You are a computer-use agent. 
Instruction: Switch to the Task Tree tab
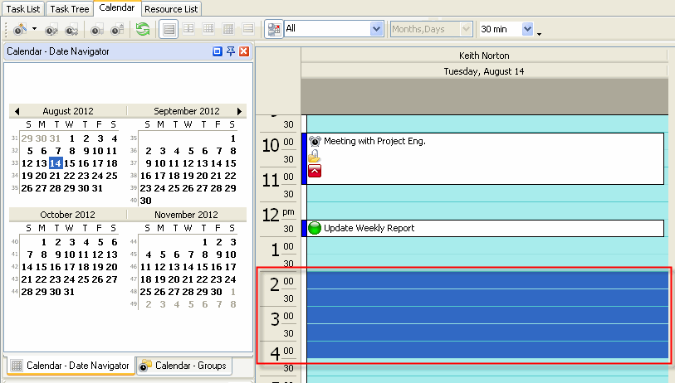coord(69,9)
